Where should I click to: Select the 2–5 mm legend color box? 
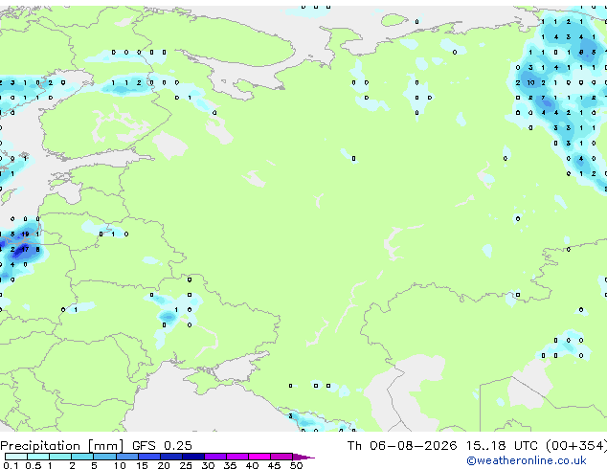pyautogui.click(x=82, y=457)
